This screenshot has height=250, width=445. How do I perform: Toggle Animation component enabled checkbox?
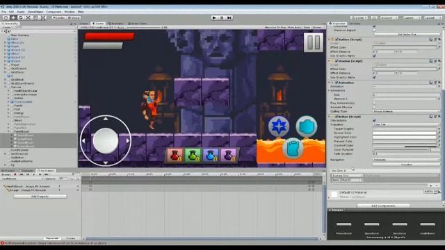(337, 83)
